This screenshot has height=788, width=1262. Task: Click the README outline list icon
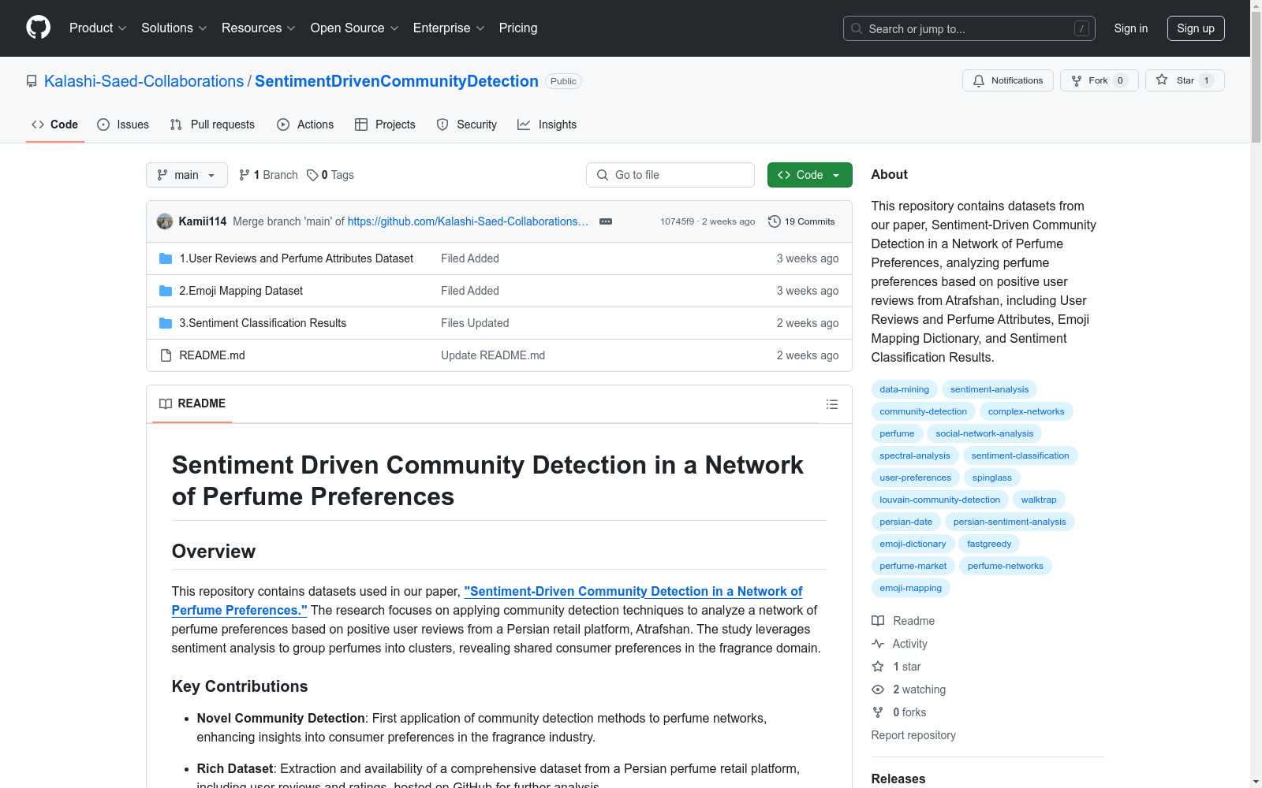[x=831, y=404]
